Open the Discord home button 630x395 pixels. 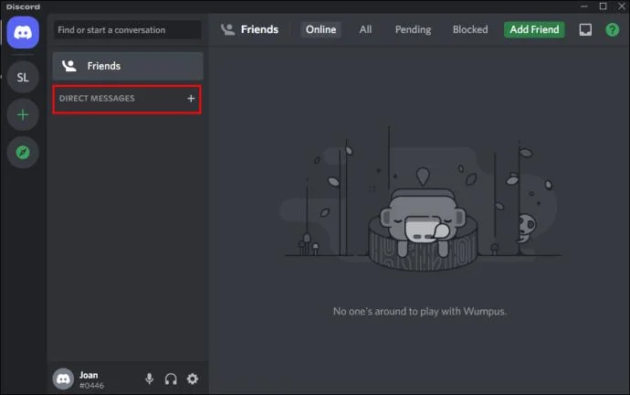click(23, 32)
